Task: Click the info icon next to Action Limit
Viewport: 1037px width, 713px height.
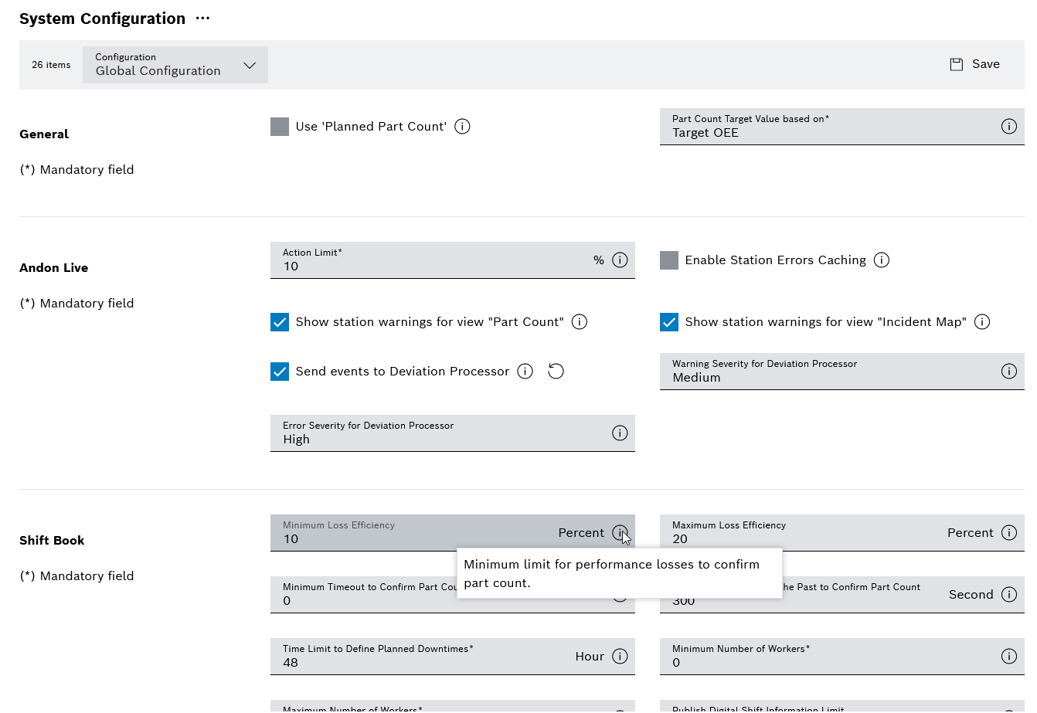Action: 620,260
